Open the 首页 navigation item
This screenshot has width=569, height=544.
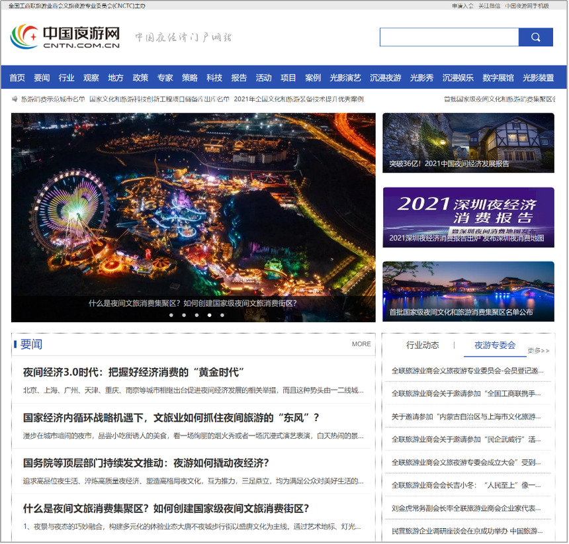(x=17, y=77)
